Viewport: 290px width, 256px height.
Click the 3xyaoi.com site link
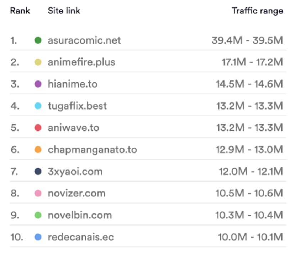(75, 172)
